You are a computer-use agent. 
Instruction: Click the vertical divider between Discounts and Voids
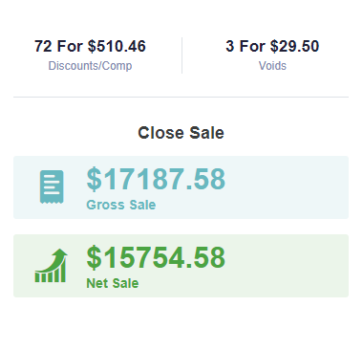tap(181, 55)
